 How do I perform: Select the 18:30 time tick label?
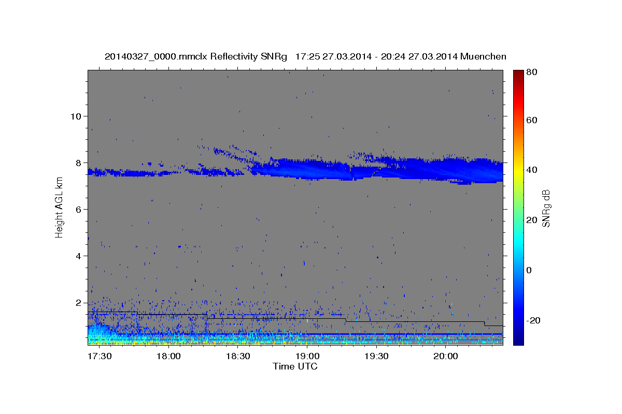click(237, 356)
